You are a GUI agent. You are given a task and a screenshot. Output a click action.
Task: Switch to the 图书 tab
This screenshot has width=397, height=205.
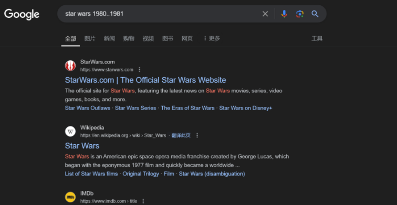pyautogui.click(x=168, y=39)
